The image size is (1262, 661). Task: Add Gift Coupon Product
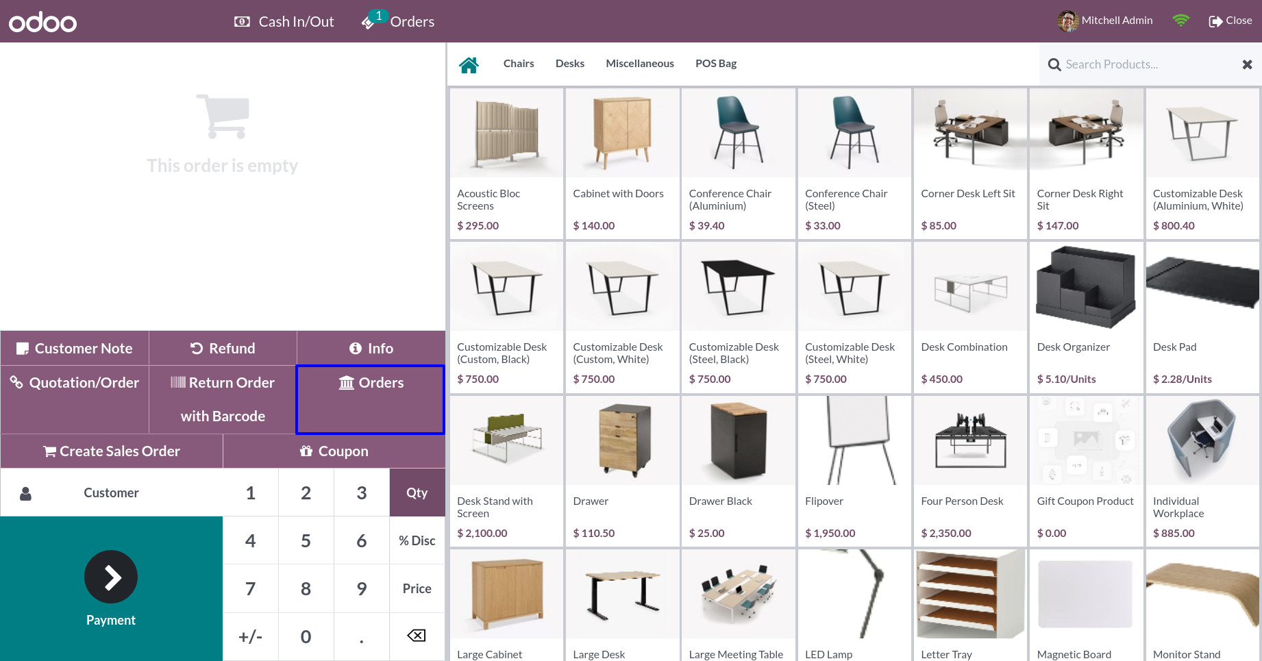pyautogui.click(x=1086, y=471)
